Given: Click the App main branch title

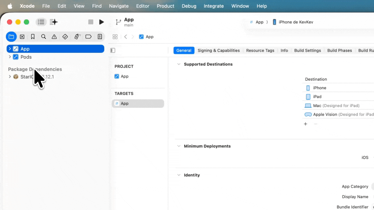Looking at the screenshot, I should coord(129,22).
